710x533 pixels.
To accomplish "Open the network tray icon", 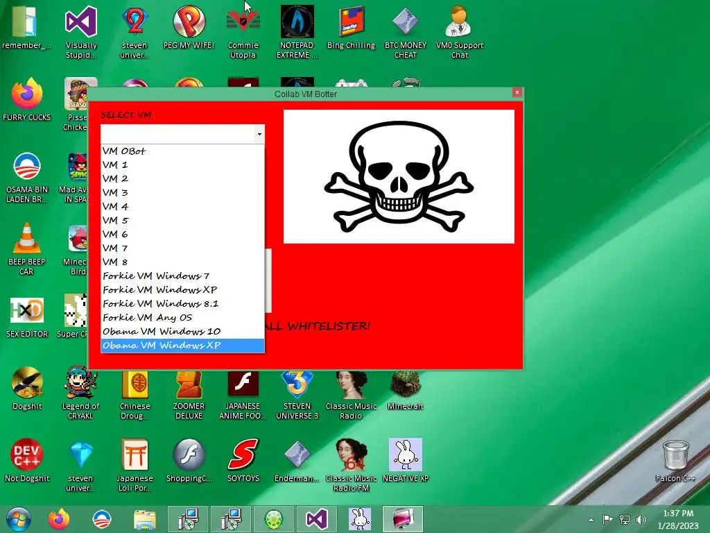I will click(625, 520).
